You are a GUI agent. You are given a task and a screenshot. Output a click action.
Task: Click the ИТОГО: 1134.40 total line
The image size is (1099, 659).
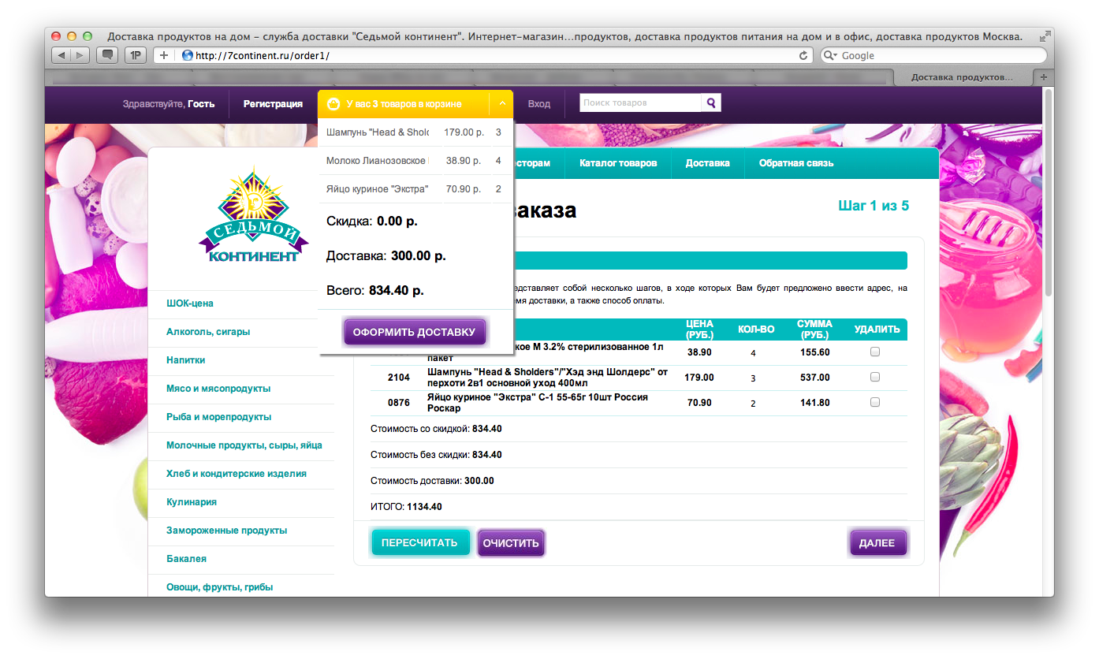(x=406, y=507)
